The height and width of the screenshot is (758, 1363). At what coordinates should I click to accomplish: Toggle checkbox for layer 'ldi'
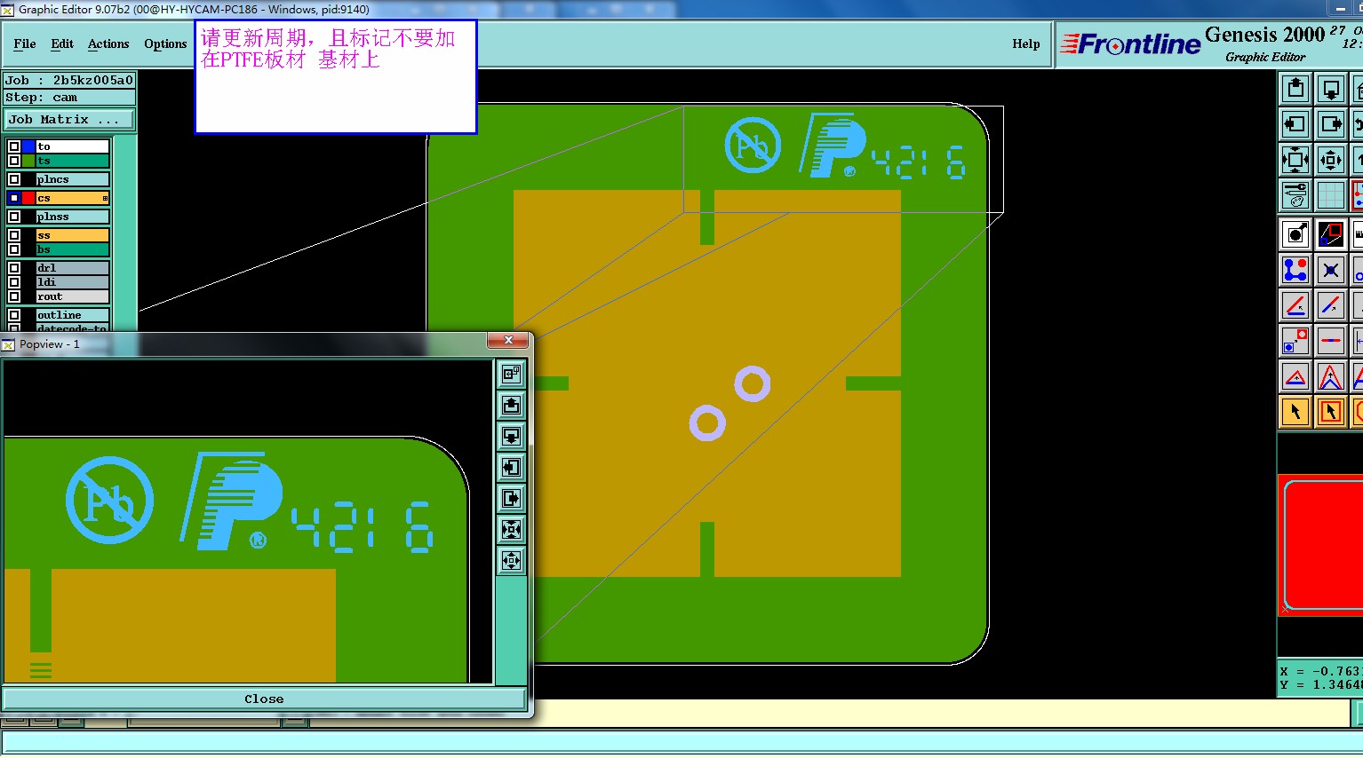coord(14,282)
